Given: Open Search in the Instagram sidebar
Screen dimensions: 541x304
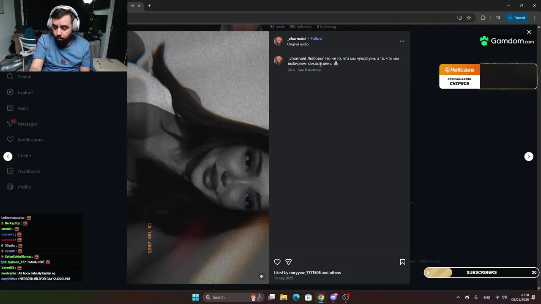Looking at the screenshot, I should pyautogui.click(x=19, y=77).
